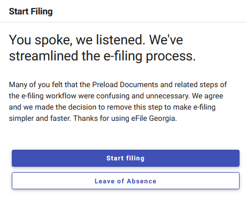Screen dimensions: 246x201
Task: Click the blue Start filing button
Action: tap(126, 158)
